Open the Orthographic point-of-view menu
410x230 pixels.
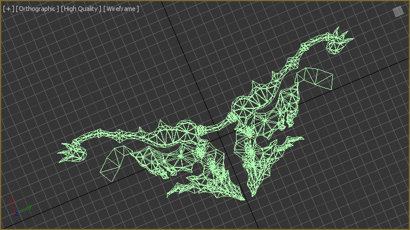[37, 9]
